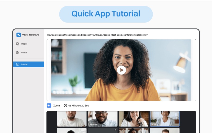Screen dimensions: 212x133
Task: Click the 'Quick App Tutorial' heading pill
Action: (x=106, y=14)
